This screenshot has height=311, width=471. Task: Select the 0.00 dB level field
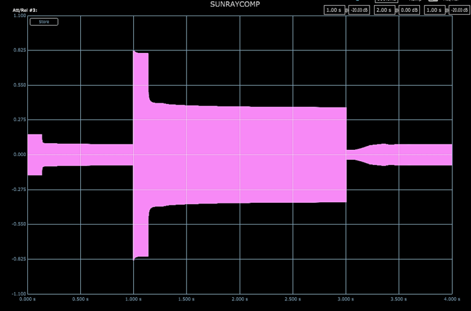click(x=409, y=11)
